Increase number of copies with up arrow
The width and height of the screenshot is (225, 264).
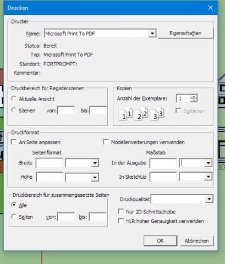point(194,96)
